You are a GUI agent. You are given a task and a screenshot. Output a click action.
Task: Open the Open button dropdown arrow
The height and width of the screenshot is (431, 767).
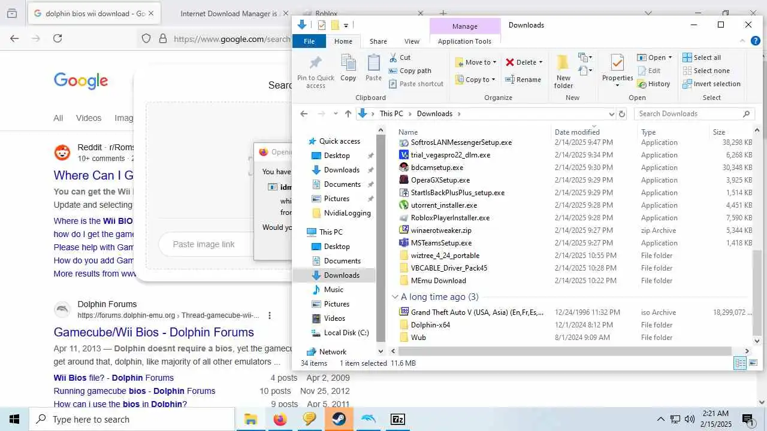click(670, 57)
